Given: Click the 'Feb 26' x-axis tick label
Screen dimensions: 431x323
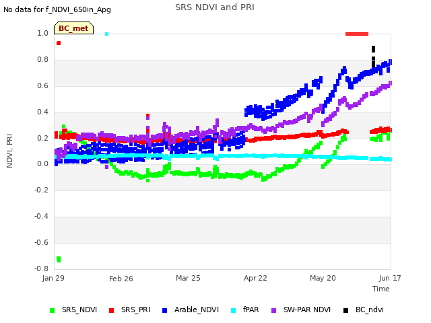Looking at the screenshot, I should click(x=121, y=279).
